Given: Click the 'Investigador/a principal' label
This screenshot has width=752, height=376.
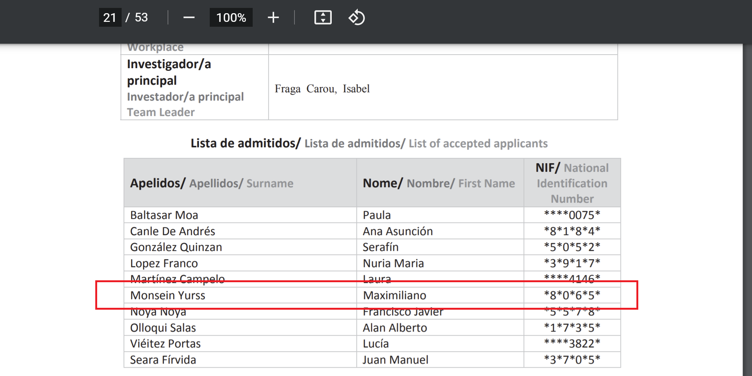Looking at the screenshot, I should point(169,72).
